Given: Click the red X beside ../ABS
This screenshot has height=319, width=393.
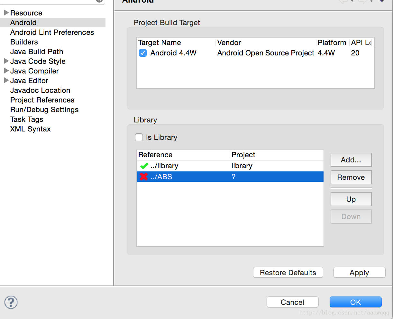Looking at the screenshot, I should click(x=143, y=177).
